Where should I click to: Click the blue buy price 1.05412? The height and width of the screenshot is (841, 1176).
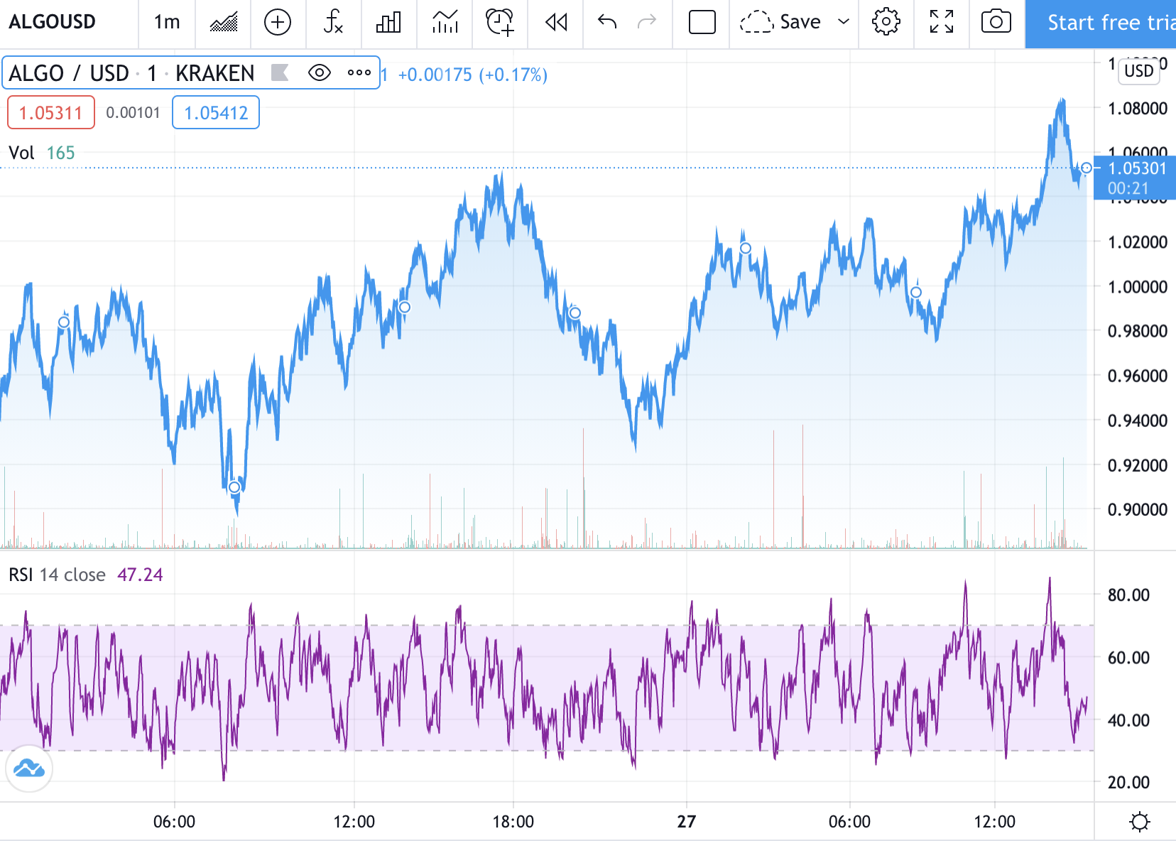pyautogui.click(x=216, y=113)
